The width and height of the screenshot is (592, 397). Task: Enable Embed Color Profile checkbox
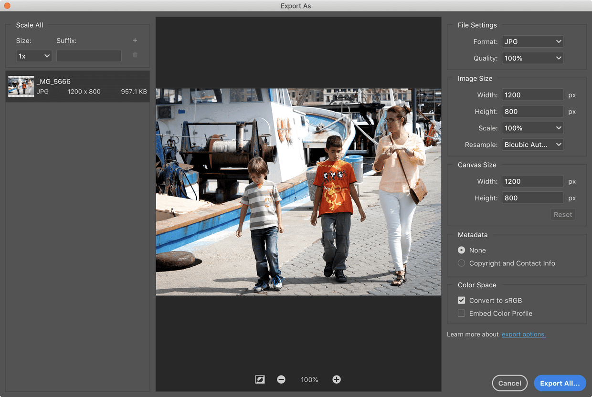click(x=461, y=313)
